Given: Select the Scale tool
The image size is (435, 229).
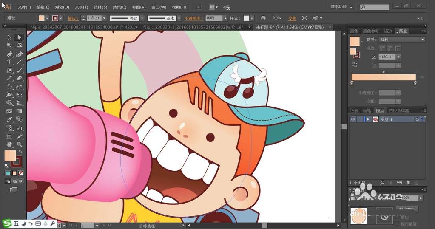Looking at the screenshot, I should click(19, 87).
